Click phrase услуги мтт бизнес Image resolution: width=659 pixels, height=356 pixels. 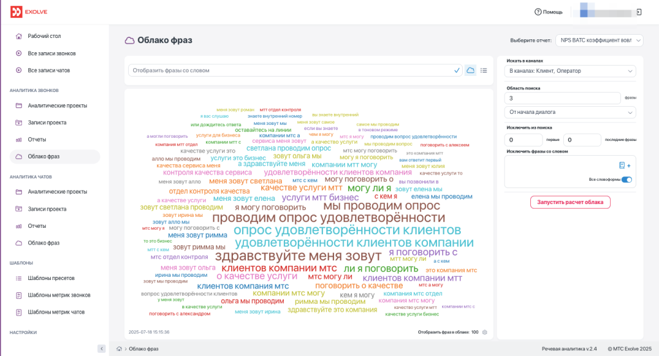320,198
